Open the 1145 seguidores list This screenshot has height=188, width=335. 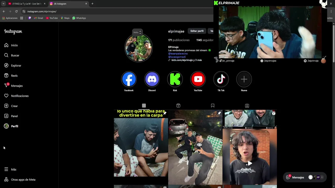point(205,40)
